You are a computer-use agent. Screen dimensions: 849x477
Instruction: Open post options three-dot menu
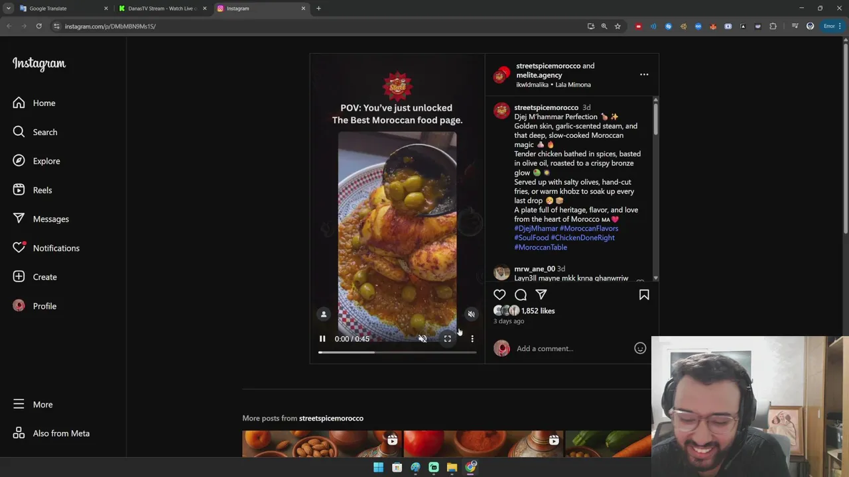coord(644,74)
